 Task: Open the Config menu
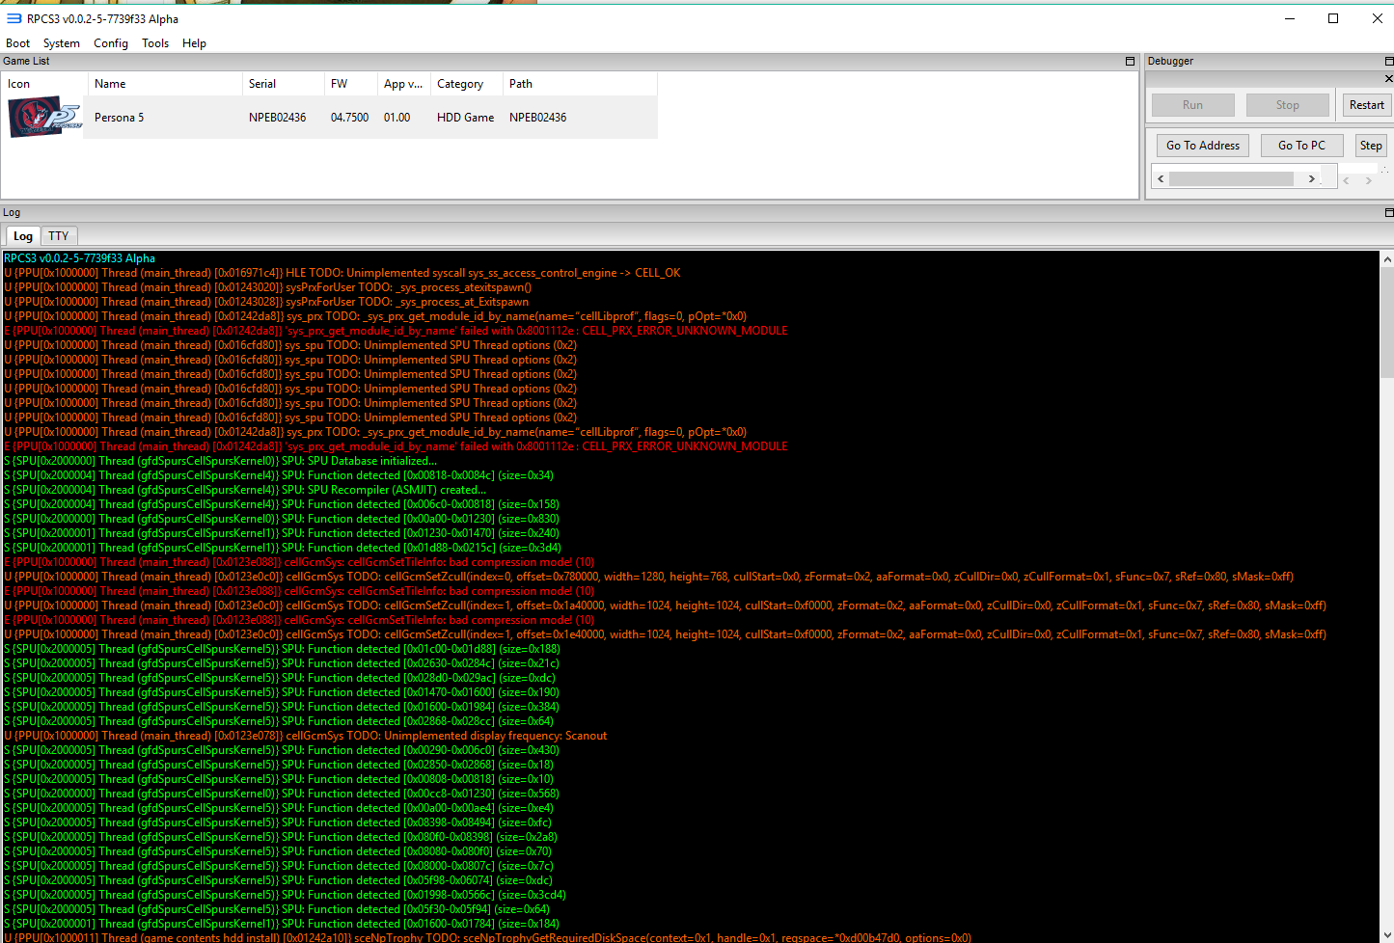tap(110, 43)
